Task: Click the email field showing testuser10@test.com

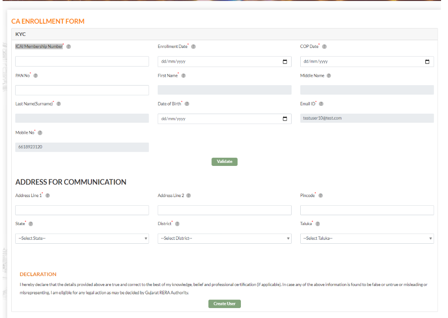Action: pos(367,118)
